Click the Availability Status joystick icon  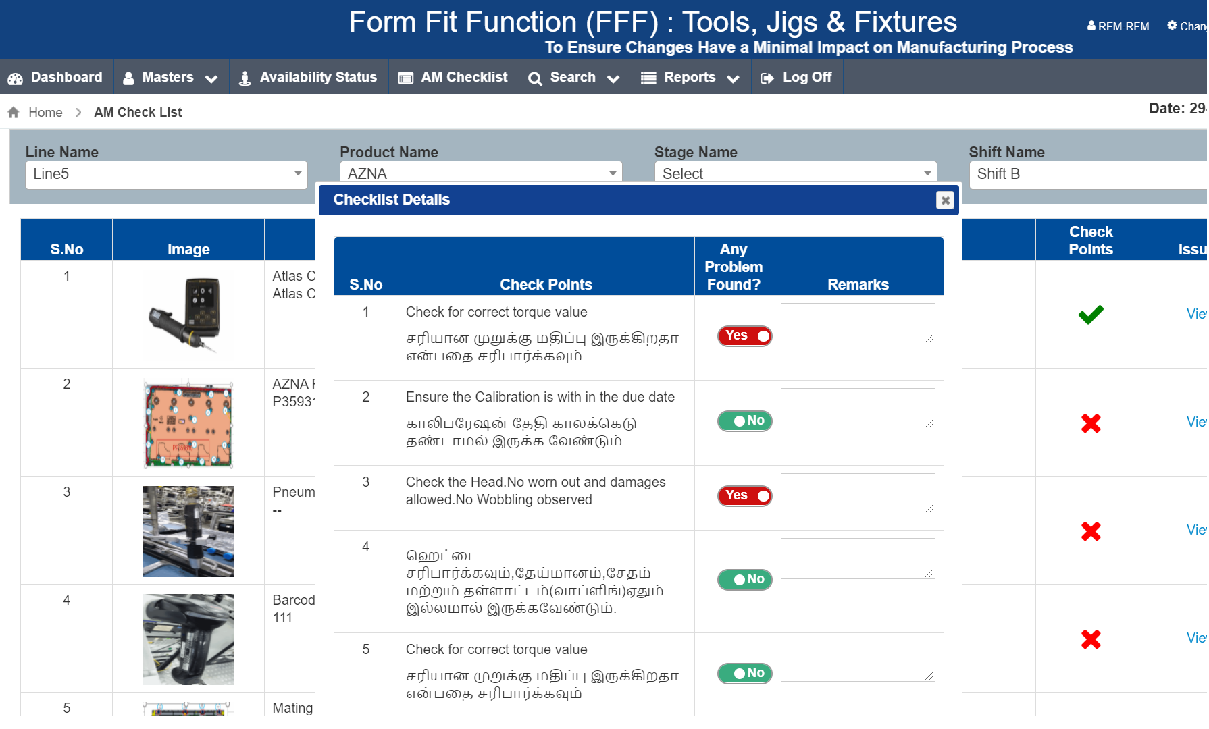click(x=245, y=78)
